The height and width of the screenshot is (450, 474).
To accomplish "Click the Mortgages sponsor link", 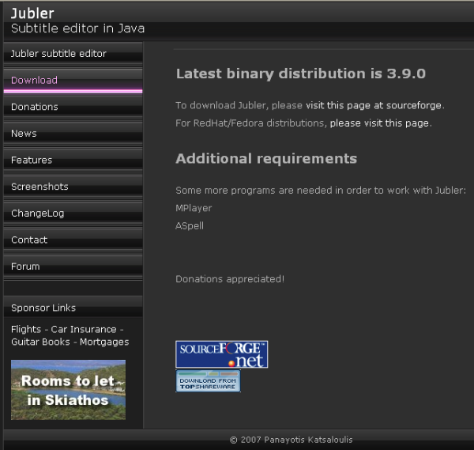I will (104, 342).
